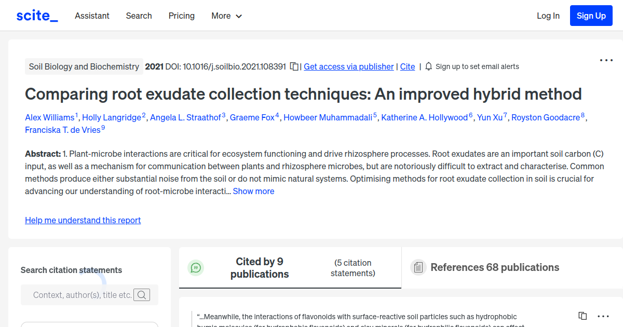Click the email alerts bell icon
This screenshot has height=327, width=623.
428,66
